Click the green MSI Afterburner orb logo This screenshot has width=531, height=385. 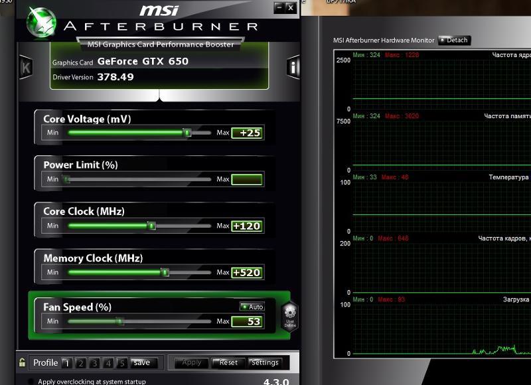click(x=41, y=22)
